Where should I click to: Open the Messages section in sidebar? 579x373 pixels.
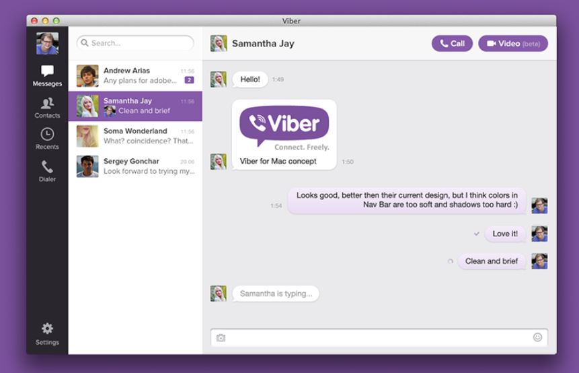point(47,76)
